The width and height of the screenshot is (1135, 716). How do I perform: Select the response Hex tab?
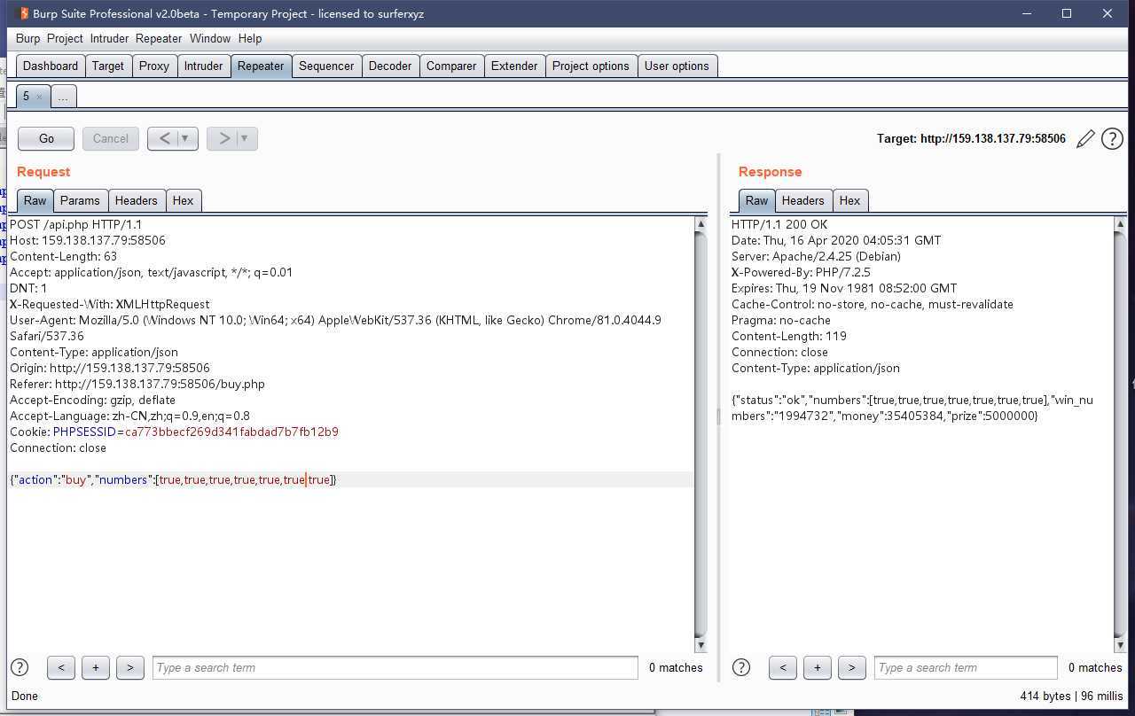tap(849, 200)
